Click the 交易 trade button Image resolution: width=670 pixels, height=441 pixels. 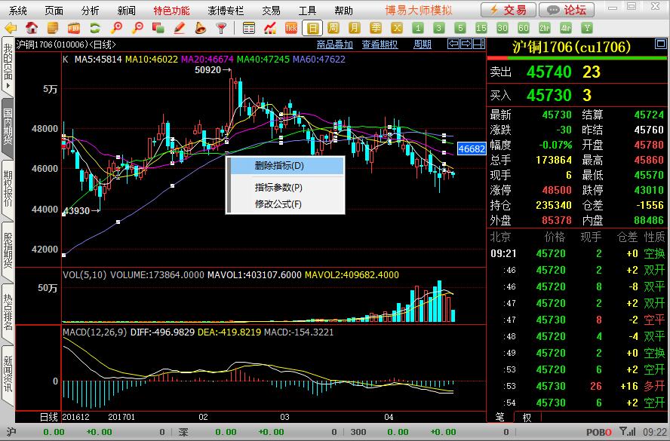point(509,10)
